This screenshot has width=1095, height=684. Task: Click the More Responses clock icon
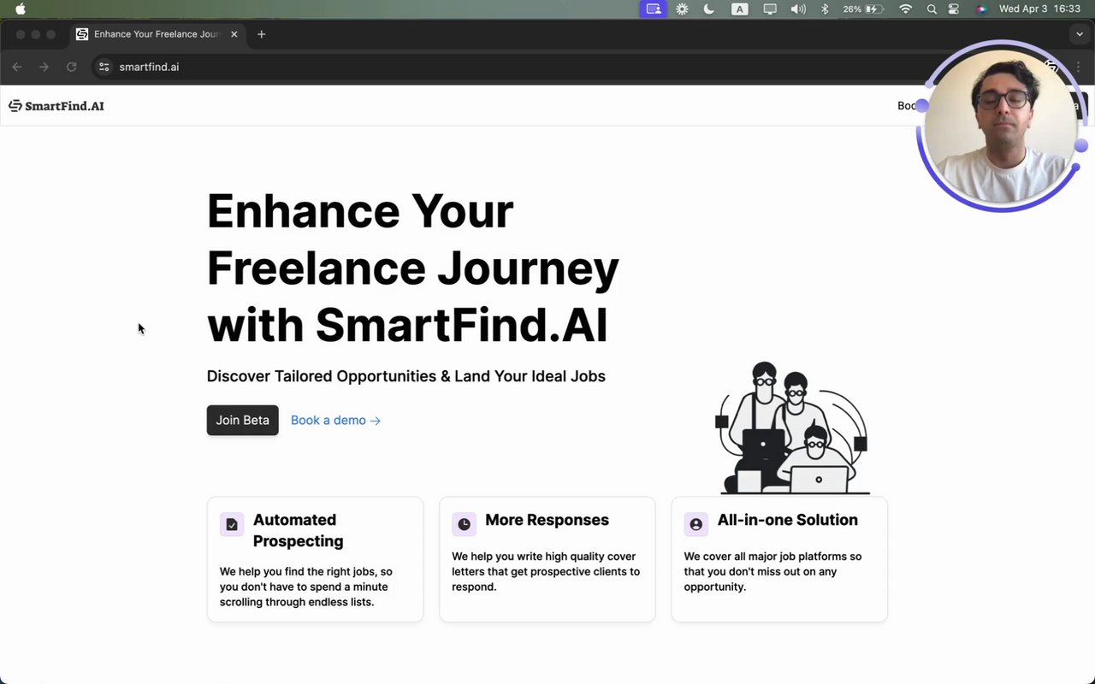464,524
